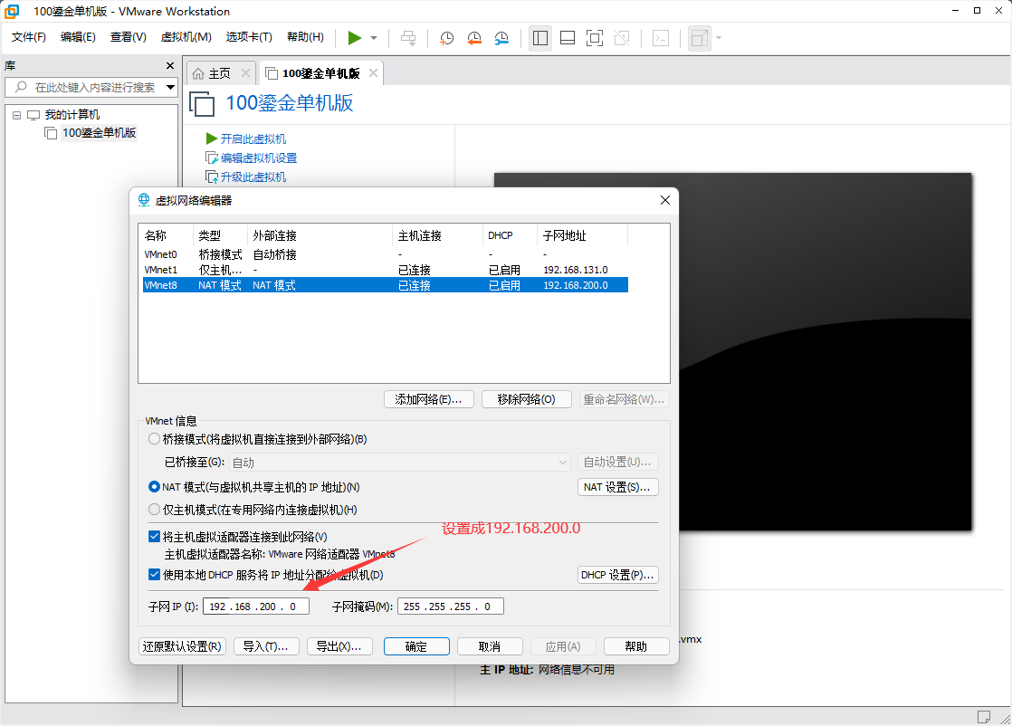Select the bridged mode radio button
The image size is (1012, 726).
[x=154, y=439]
